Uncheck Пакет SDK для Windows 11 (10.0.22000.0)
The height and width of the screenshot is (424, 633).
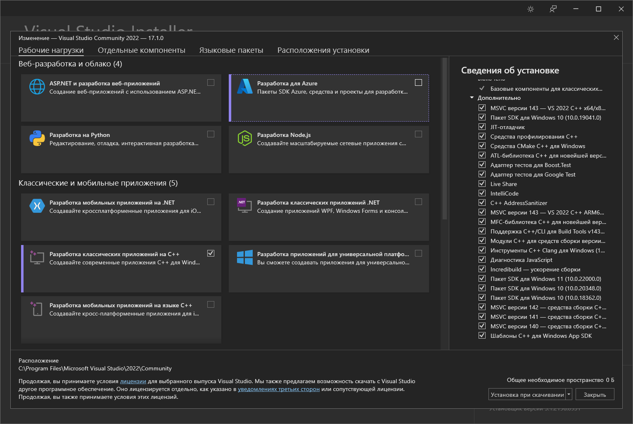[482, 278]
